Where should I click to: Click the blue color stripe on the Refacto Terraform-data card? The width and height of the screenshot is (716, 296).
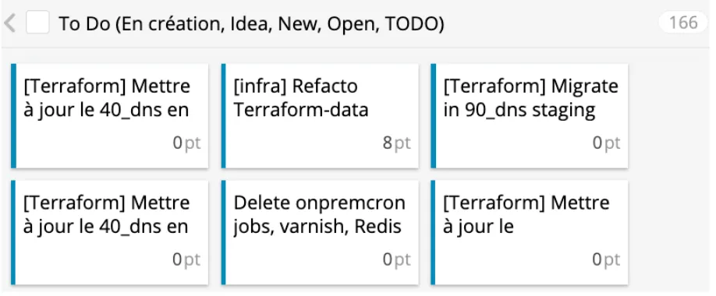pos(223,116)
